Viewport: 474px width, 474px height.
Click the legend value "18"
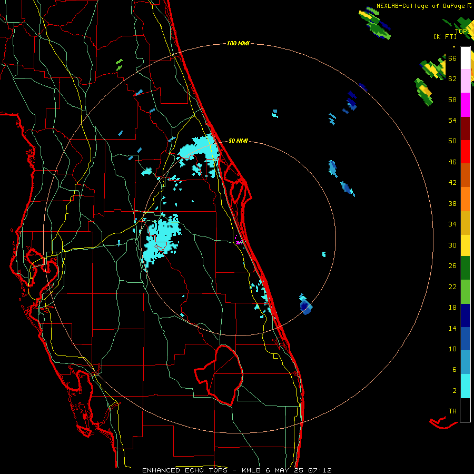click(452, 308)
